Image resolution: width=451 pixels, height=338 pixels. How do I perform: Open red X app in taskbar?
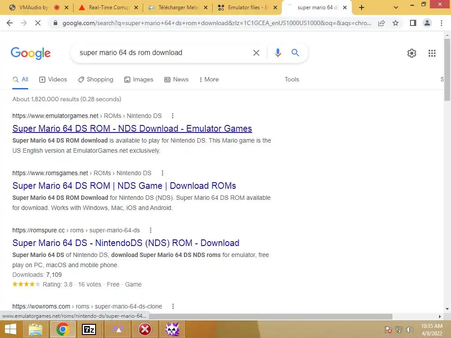click(144, 329)
